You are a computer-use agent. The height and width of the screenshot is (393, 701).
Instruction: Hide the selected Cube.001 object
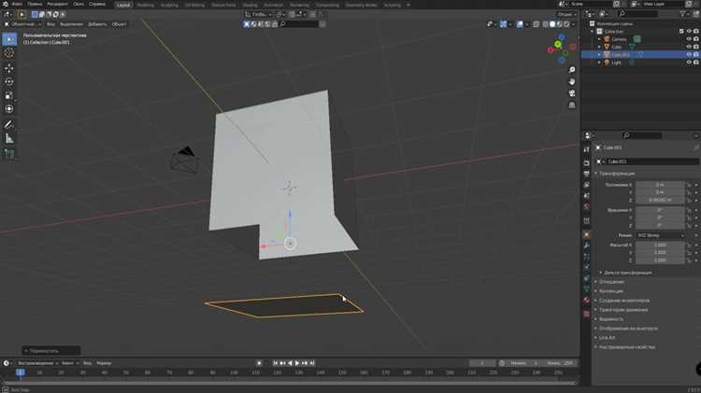click(689, 54)
